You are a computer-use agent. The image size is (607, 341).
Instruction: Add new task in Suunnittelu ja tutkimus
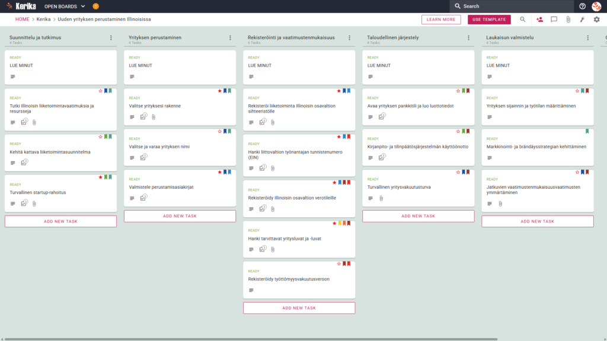pos(61,221)
